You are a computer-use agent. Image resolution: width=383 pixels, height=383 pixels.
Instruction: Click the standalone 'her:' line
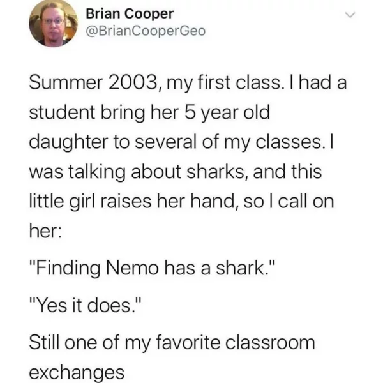coord(45,231)
